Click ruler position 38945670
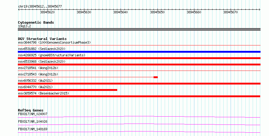The width and height of the screenshot is (269, 136). (230, 12)
